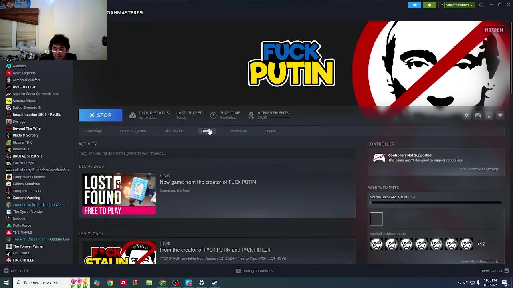Add game to favorites heart icon
The image size is (513, 288).
click(500, 115)
